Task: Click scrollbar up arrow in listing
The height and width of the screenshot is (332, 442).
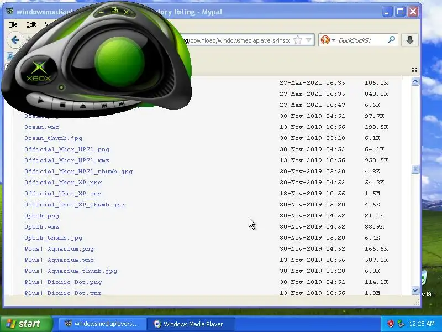Action: coord(415,81)
